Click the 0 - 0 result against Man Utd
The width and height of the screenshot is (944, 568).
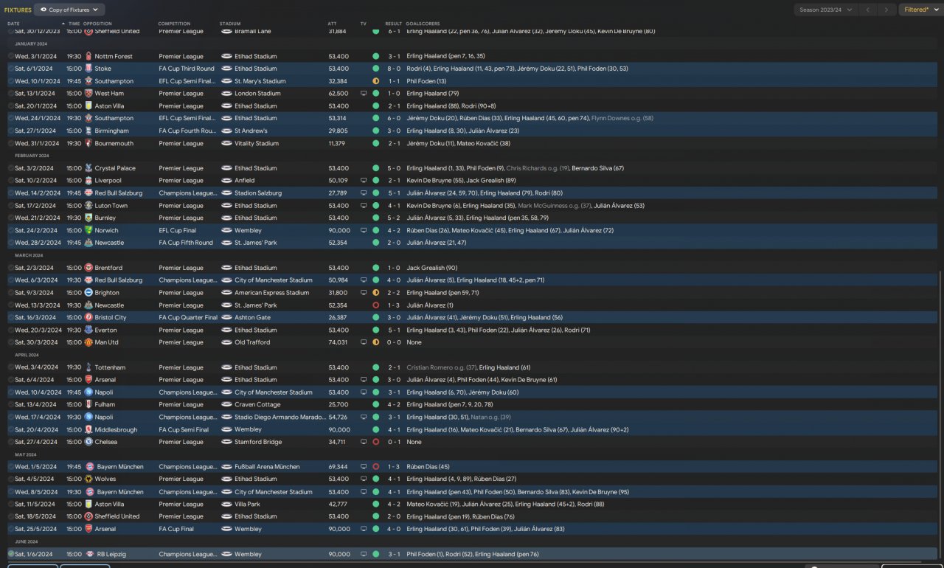click(395, 342)
